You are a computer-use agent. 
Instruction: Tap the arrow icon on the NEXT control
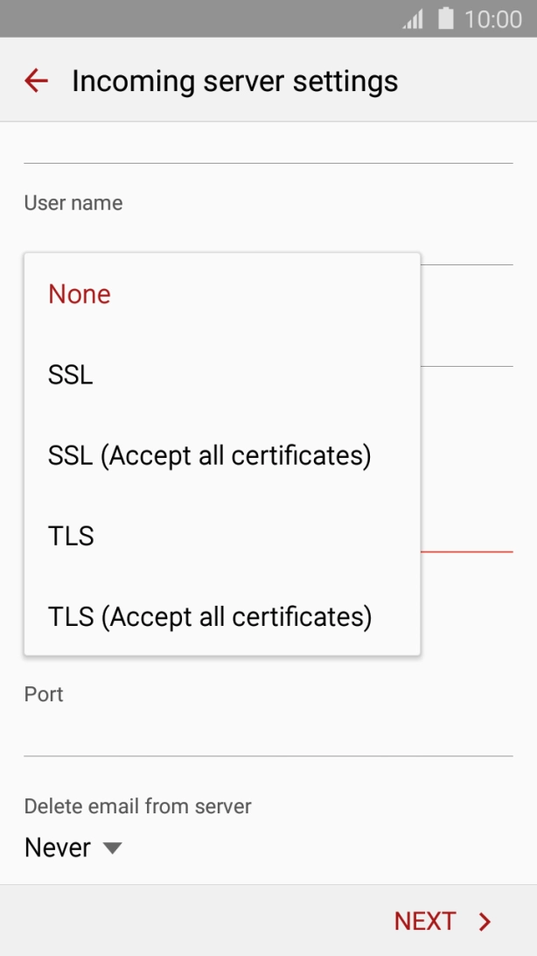click(484, 921)
